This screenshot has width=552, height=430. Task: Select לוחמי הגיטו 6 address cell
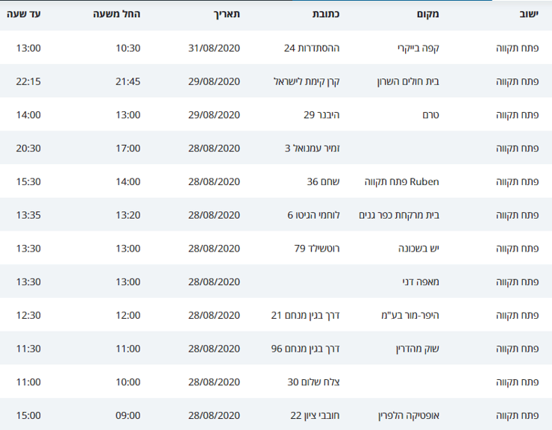tap(313, 215)
